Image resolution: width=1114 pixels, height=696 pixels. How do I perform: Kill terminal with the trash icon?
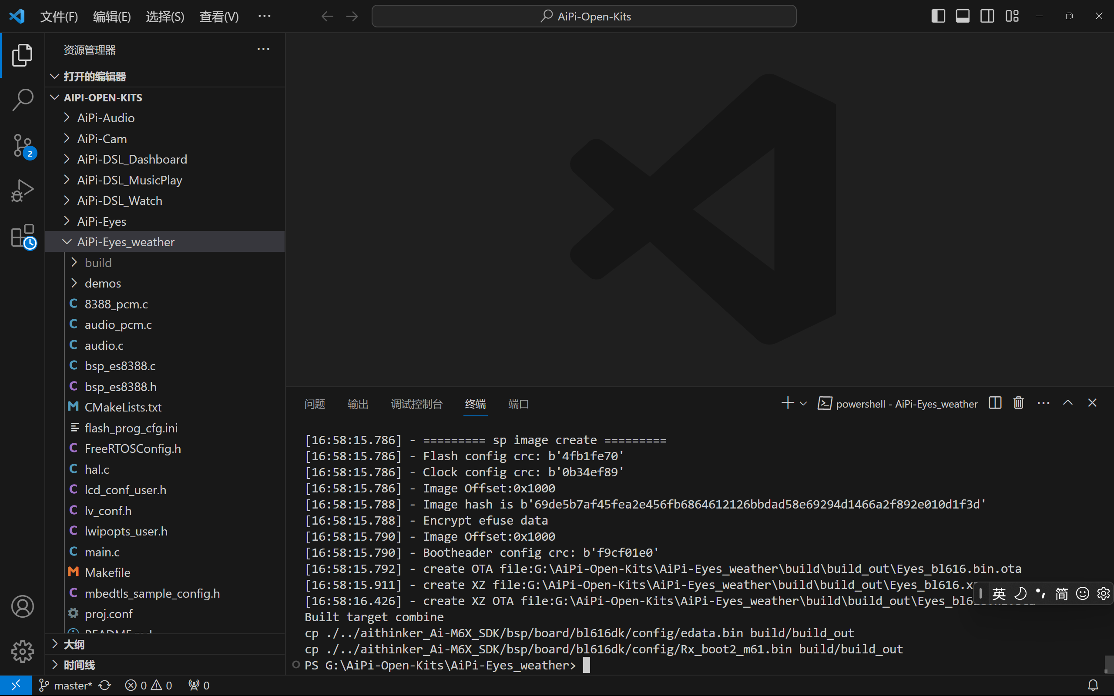pos(1019,403)
